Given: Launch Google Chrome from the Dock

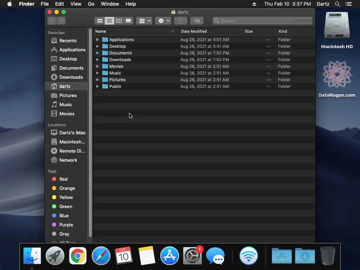Looking at the screenshot, I should 78,256.
